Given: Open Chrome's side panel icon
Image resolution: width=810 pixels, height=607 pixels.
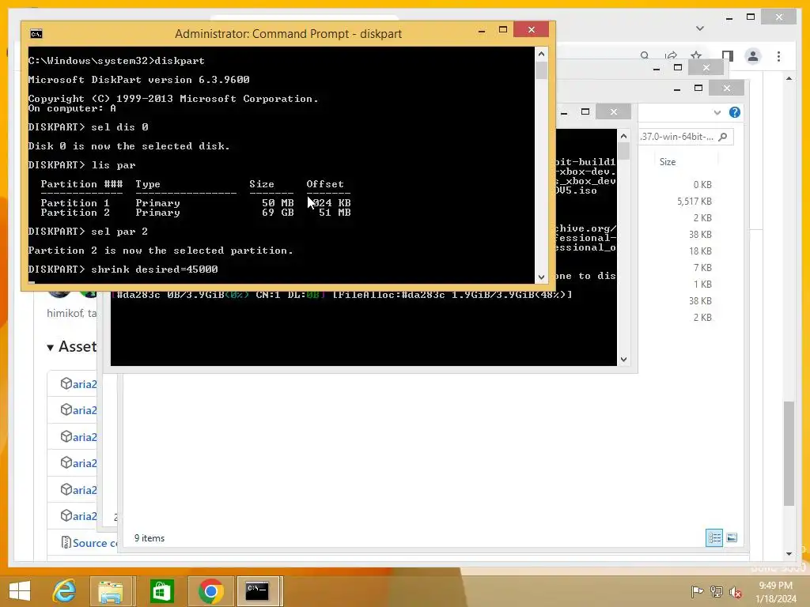Looking at the screenshot, I should tap(728, 56).
